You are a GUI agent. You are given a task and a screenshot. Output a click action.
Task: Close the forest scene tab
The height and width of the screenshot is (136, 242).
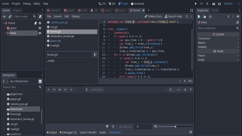[143, 10]
